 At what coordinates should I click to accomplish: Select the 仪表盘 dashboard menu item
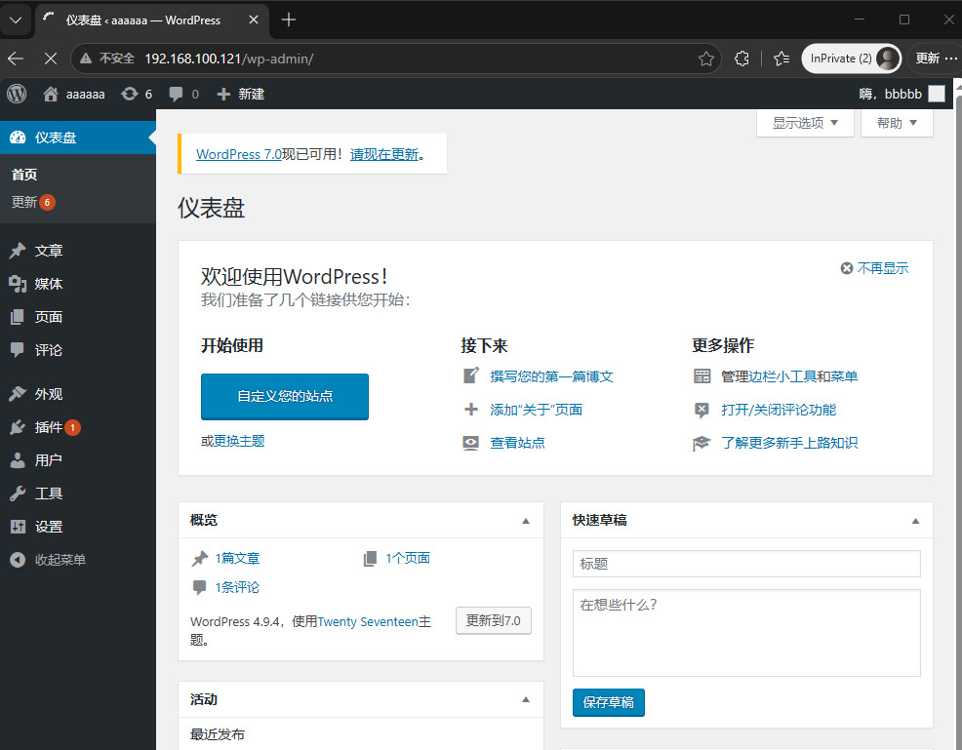(x=78, y=138)
